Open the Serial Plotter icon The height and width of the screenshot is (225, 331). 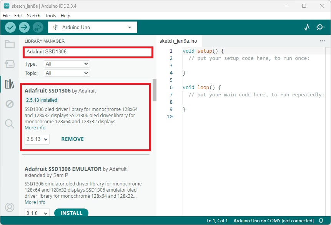(x=307, y=27)
